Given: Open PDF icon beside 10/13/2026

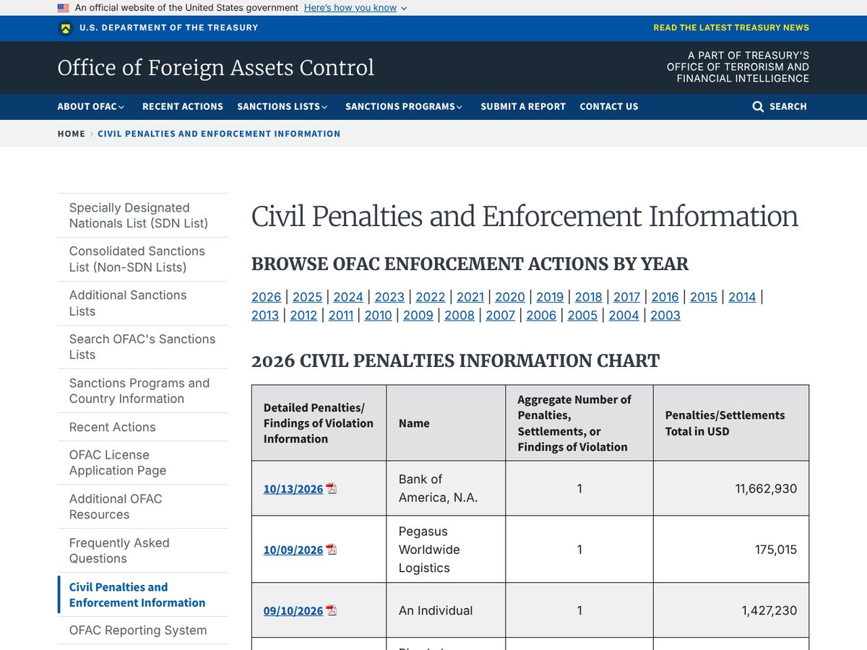Looking at the screenshot, I should click(332, 489).
